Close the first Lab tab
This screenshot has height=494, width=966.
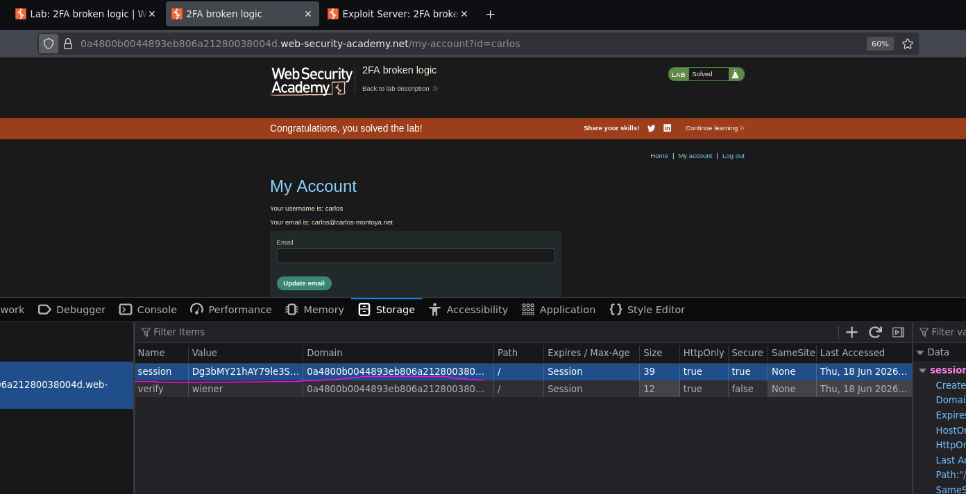pos(152,14)
